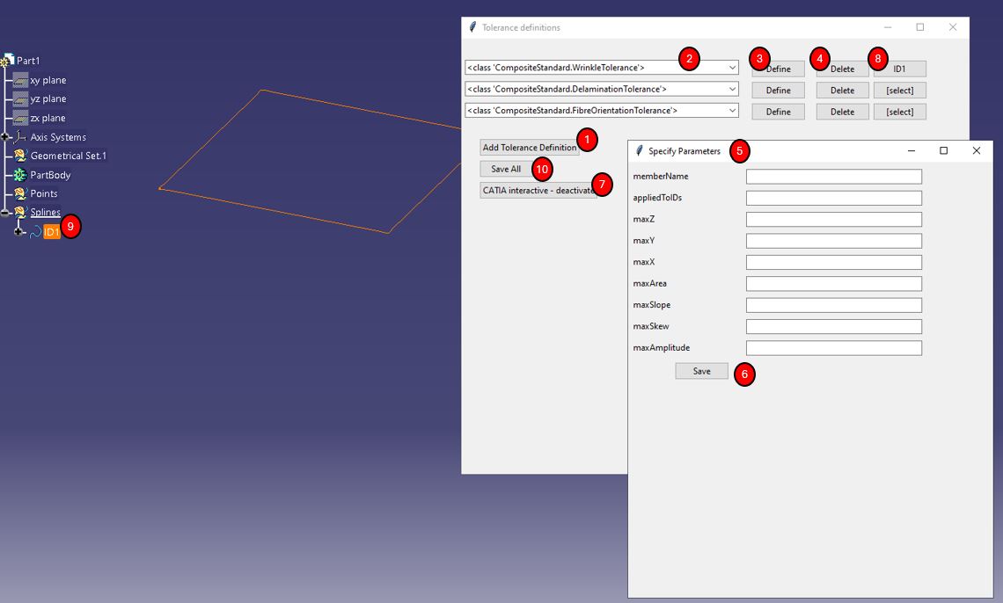The height and width of the screenshot is (603, 1003).
Task: Click the yz plane icon in tree
Action: pos(20,99)
